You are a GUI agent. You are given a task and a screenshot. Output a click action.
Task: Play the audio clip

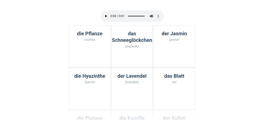pos(106,16)
